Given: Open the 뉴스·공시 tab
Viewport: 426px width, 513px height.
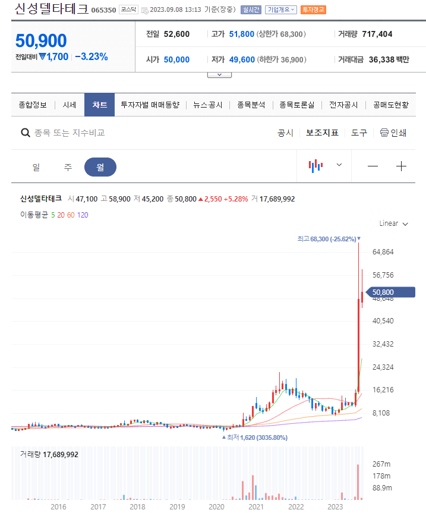Looking at the screenshot, I should [x=208, y=105].
